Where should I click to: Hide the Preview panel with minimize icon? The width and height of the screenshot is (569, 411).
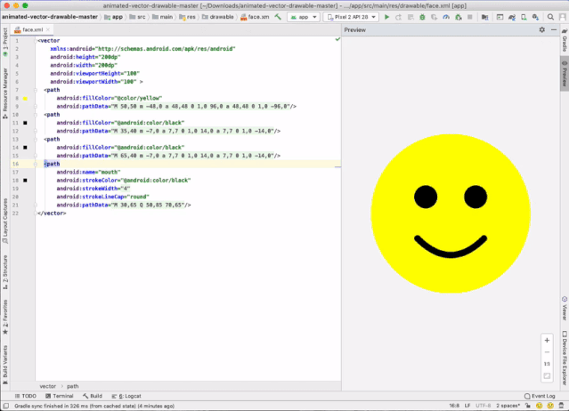(x=553, y=30)
